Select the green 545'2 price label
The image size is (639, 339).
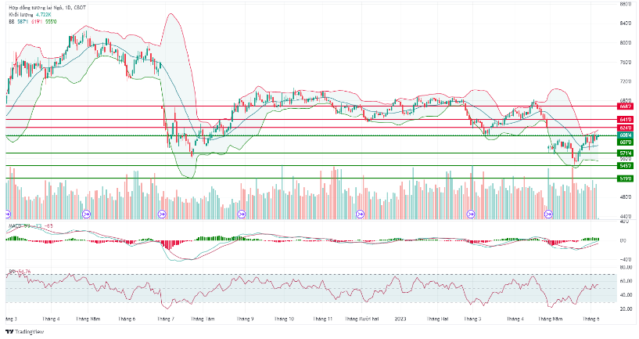(625, 166)
